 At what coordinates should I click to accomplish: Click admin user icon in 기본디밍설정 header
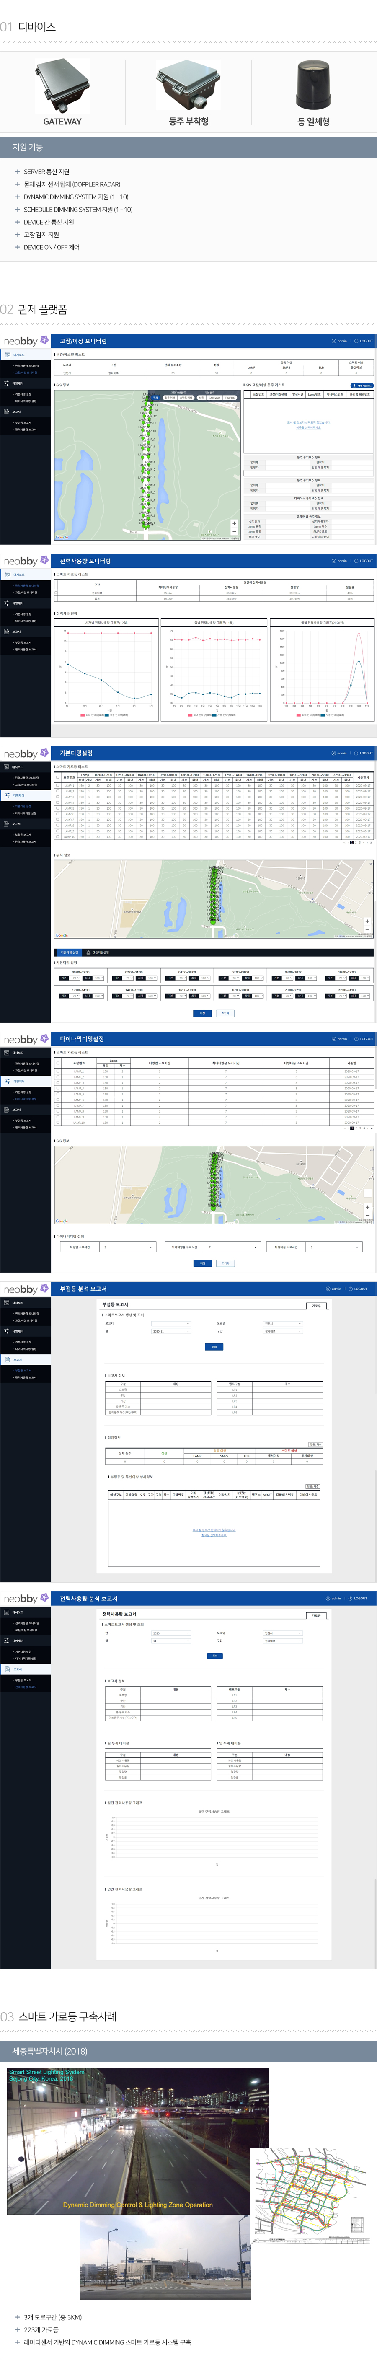334,753
